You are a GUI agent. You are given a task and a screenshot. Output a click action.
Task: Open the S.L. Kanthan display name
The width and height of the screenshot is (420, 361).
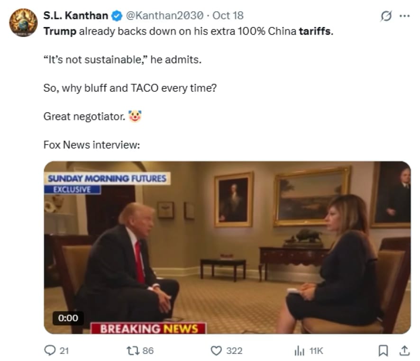75,16
